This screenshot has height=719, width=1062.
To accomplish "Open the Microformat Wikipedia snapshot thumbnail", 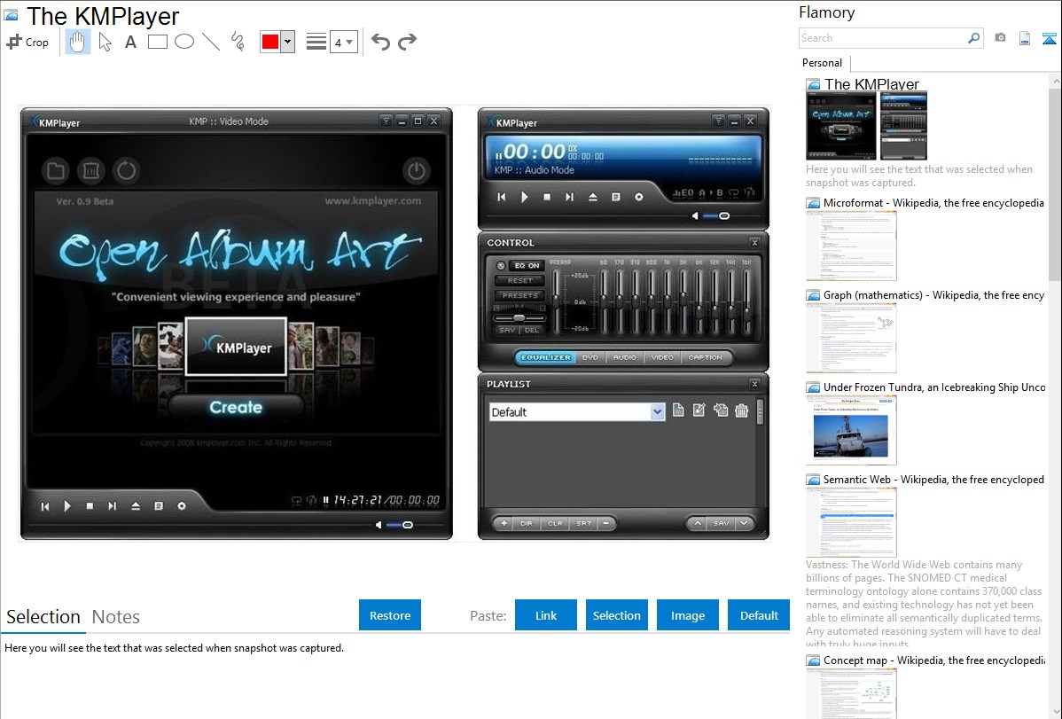I will click(x=851, y=246).
